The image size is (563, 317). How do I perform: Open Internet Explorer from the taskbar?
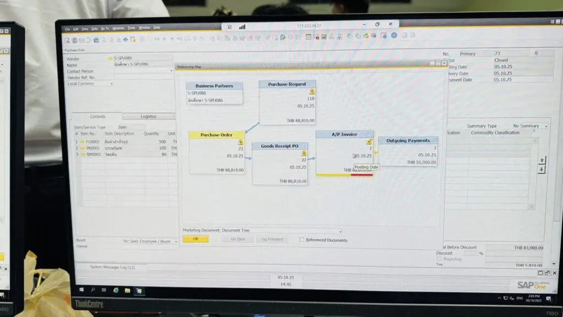tap(116, 289)
